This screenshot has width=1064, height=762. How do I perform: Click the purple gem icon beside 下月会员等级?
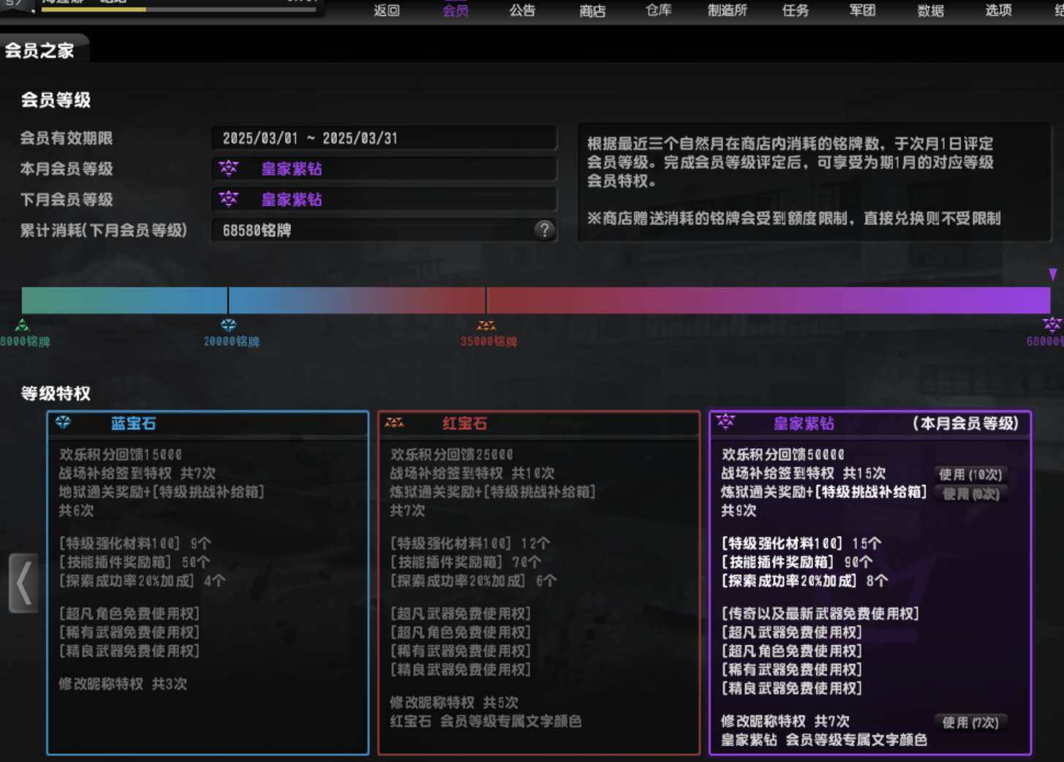tap(229, 199)
